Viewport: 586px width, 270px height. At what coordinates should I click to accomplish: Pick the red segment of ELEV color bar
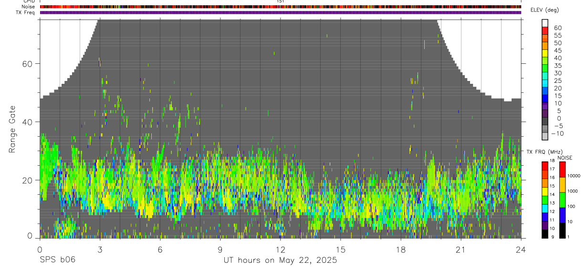[545, 31]
